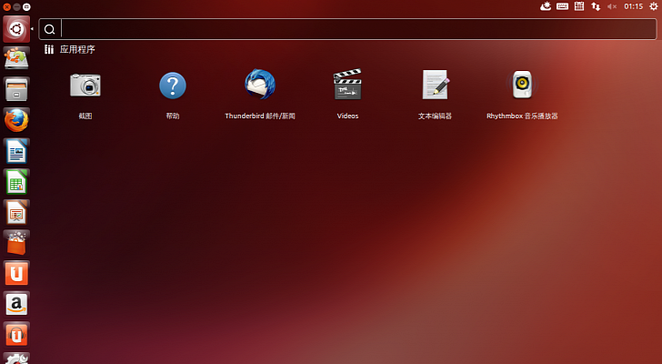Click the Dash maximize window button
Image resolution: width=662 pixels, height=364 pixels.
click(x=26, y=6)
